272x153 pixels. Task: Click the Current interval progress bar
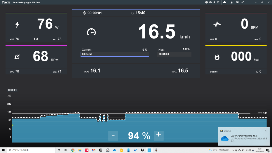[x=114, y=54]
